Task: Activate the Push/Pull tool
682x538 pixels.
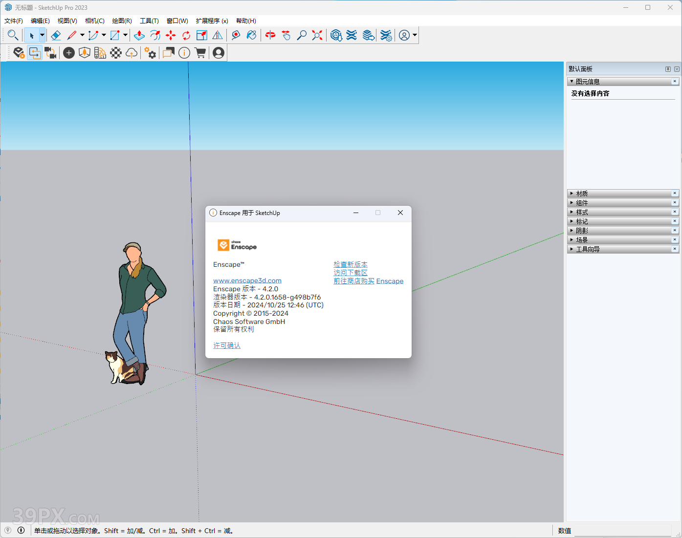Action: pyautogui.click(x=139, y=35)
